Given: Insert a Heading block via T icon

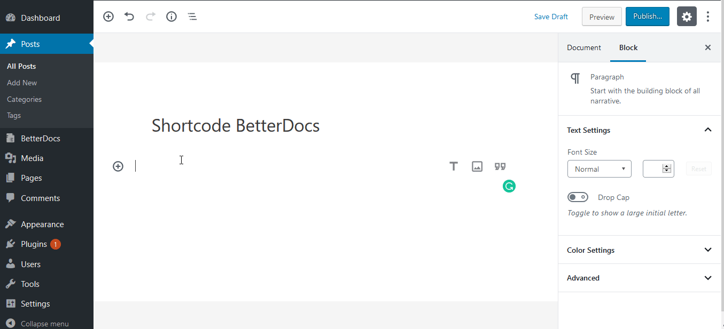Looking at the screenshot, I should click(x=454, y=166).
